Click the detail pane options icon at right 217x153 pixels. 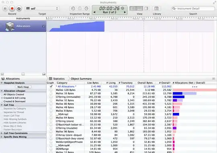tap(213, 79)
